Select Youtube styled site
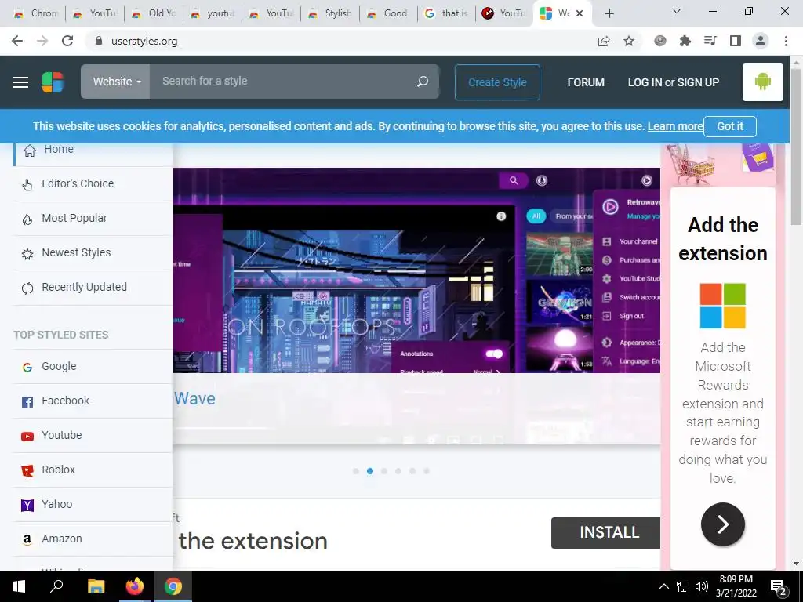This screenshot has height=602, width=803. [x=93, y=435]
